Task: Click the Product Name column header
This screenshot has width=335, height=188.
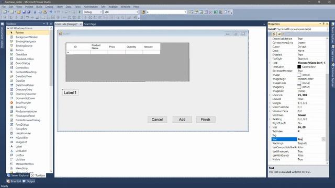Action: click(99, 46)
